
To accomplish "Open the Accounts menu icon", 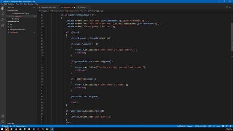I will click(x=3, y=116).
